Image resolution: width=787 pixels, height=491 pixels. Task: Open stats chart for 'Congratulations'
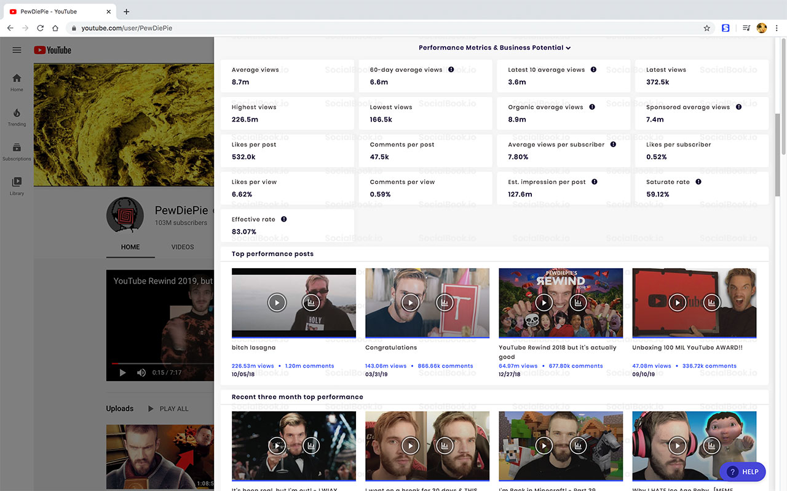tap(445, 302)
